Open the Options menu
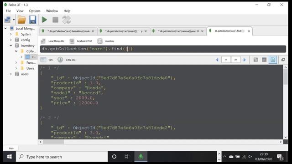 point(35,11)
